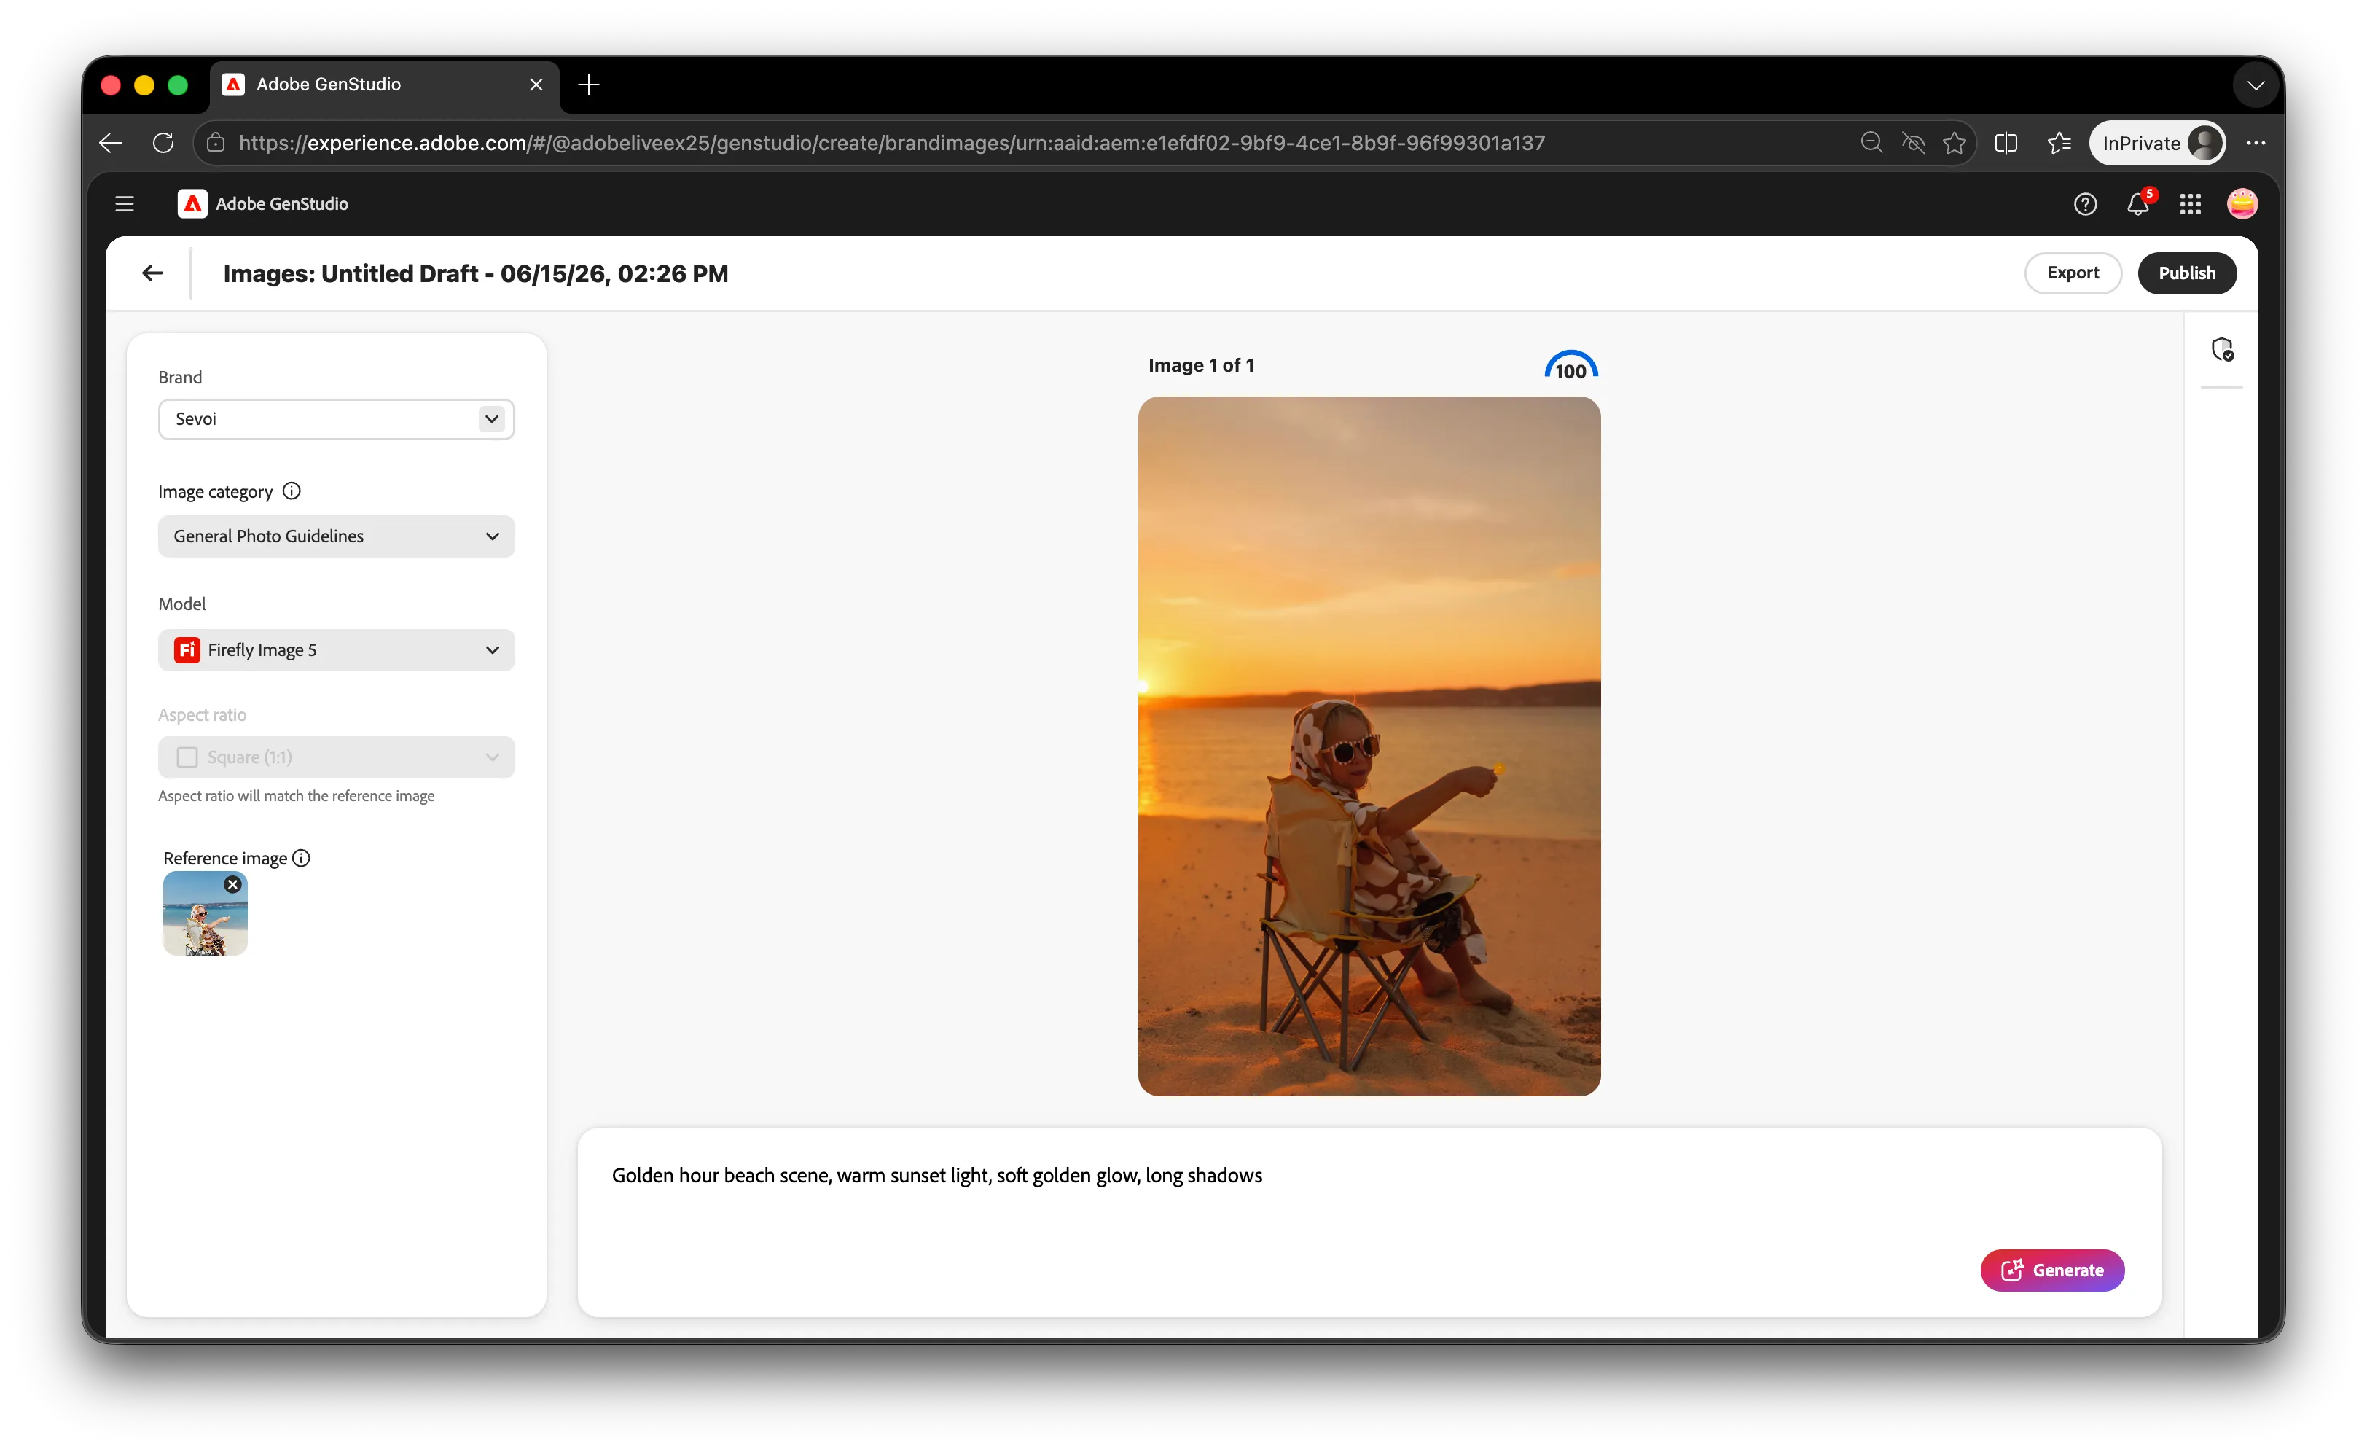This screenshot has width=2367, height=1452.
Task: Click the Adobe GenStudio logo in the header
Action: tap(192, 203)
